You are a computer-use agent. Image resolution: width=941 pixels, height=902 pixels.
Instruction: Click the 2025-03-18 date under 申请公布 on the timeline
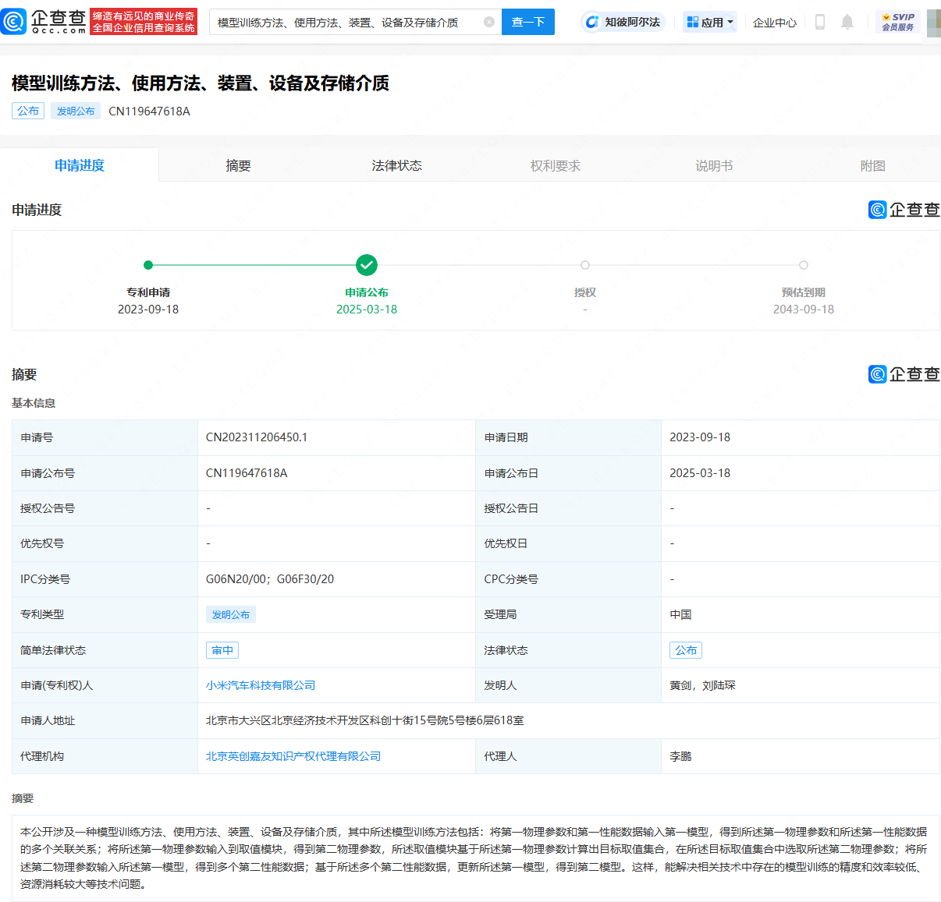[367, 310]
